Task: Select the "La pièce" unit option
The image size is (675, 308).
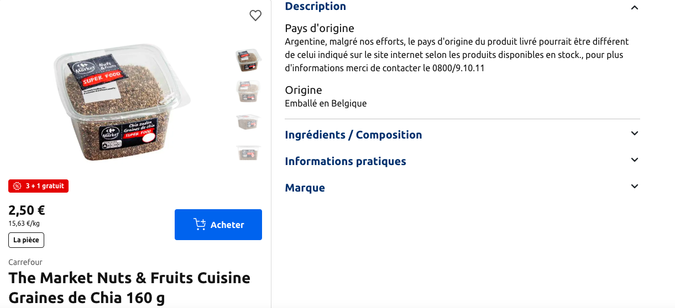Action: (26, 240)
